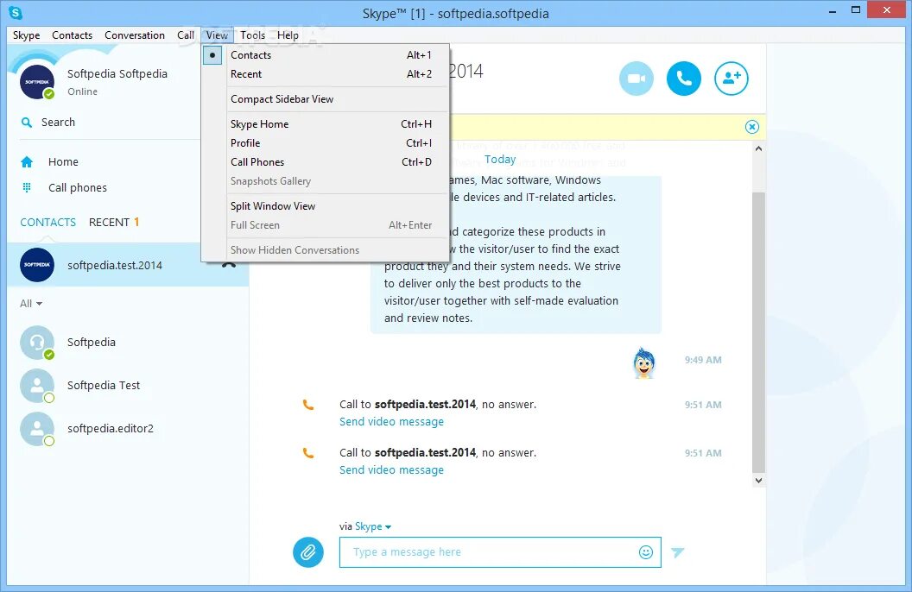Click the Call phones dial pad icon
Screen dimensions: 912x592
pyautogui.click(x=27, y=187)
